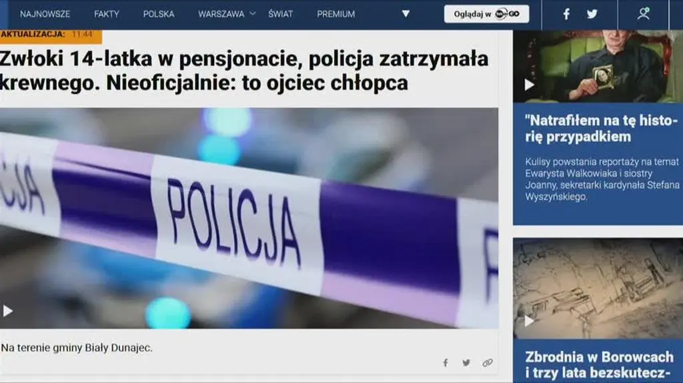This screenshot has width=683, height=383.
Task: Click the Oglądaj w TVN24 GO button
Action: coord(486,14)
